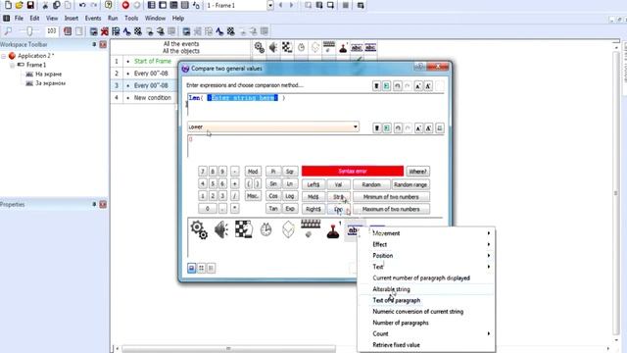This screenshot has width=627, height=353.
Task: Click the zoom magnifier icon in the second toolbar
Action: tap(8, 30)
